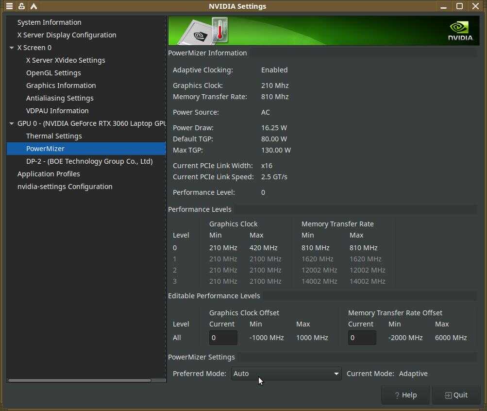The image size is (487, 411).
Task: Click the Power Source 'AC' value
Action: pos(265,112)
